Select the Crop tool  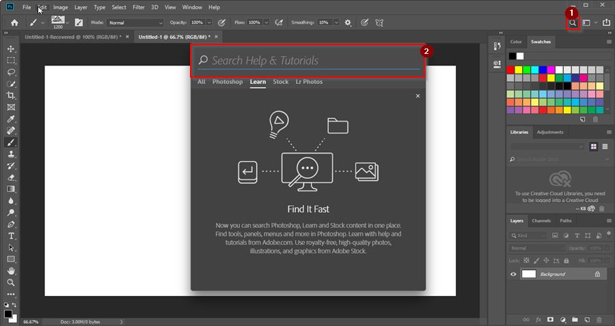click(x=11, y=95)
